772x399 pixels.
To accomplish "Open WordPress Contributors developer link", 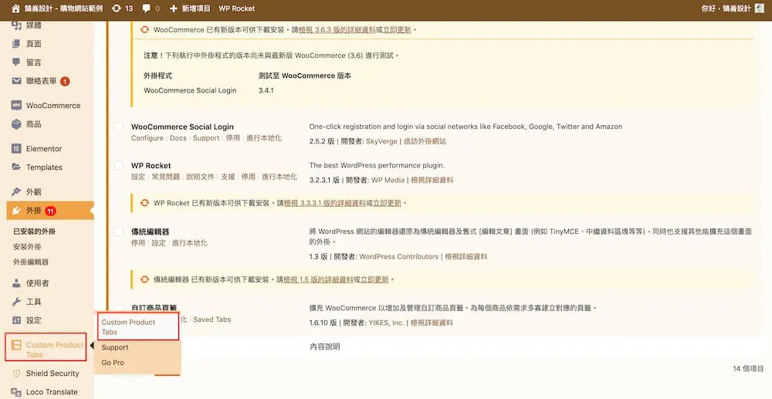I will [399, 257].
